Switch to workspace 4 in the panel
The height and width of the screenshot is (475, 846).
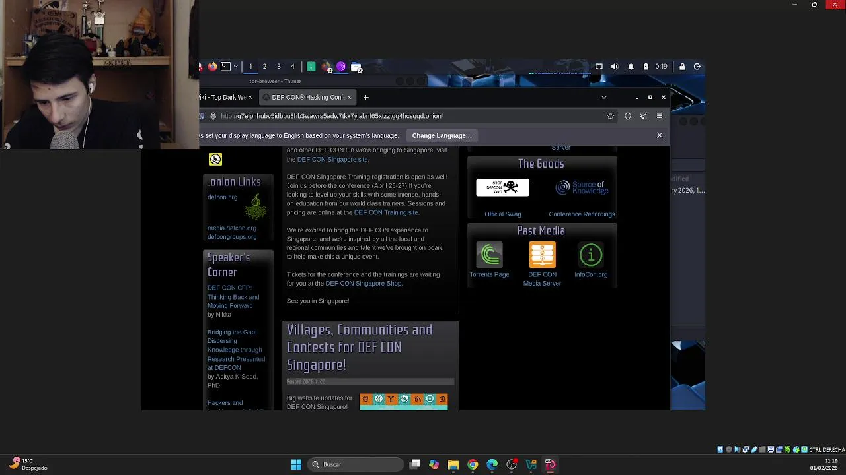click(293, 67)
